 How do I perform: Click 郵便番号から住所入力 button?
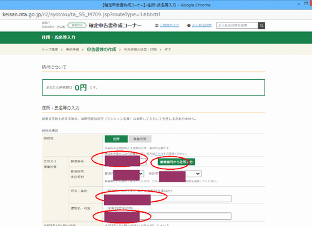[177, 162]
